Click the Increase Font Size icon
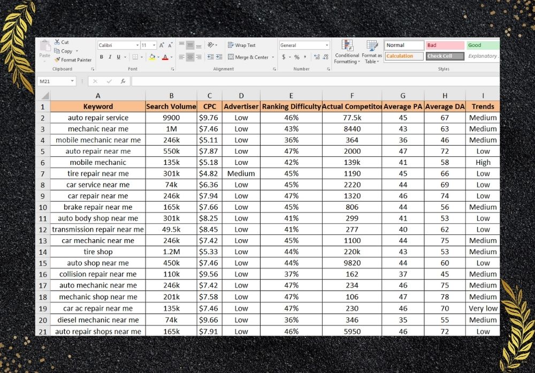Image resolution: width=535 pixels, height=373 pixels. pyautogui.click(x=162, y=45)
